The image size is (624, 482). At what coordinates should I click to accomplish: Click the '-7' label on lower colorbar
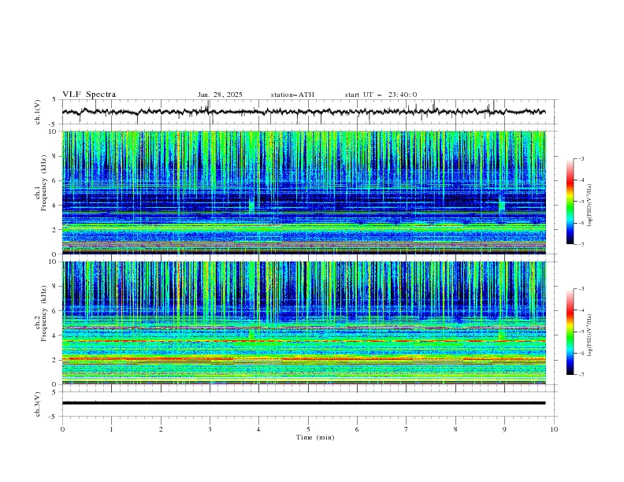(x=581, y=375)
